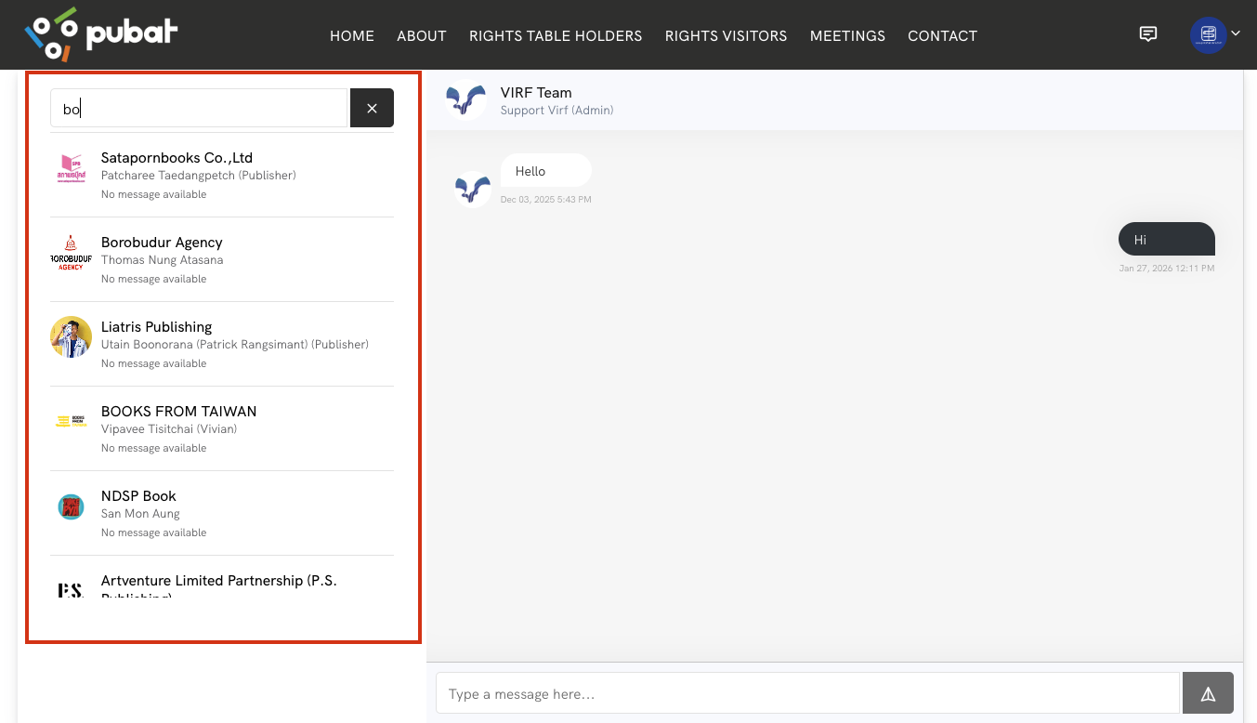1257x723 pixels.
Task: Expand the account dropdown chevron
Action: [x=1236, y=34]
